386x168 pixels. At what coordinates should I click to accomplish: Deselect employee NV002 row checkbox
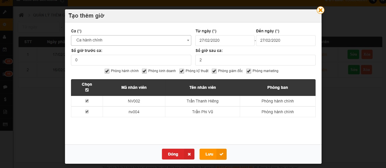87,101
